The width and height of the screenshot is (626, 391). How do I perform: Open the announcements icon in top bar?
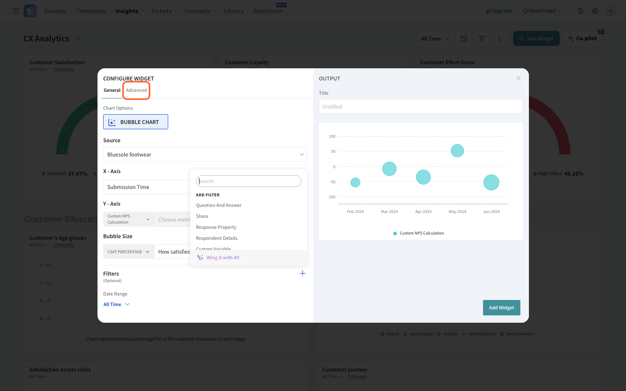coord(581,11)
